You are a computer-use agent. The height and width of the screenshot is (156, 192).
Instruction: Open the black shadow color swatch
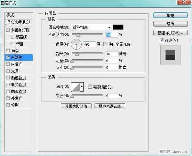[118, 27]
